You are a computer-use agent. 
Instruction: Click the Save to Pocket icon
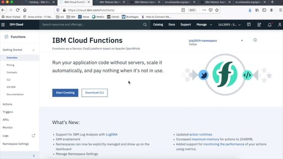[210, 10]
